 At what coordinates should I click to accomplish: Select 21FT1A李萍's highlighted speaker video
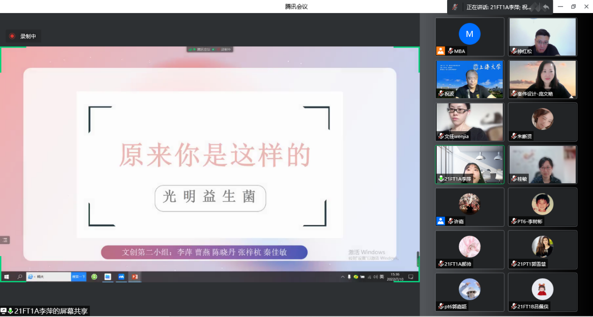tap(470, 165)
